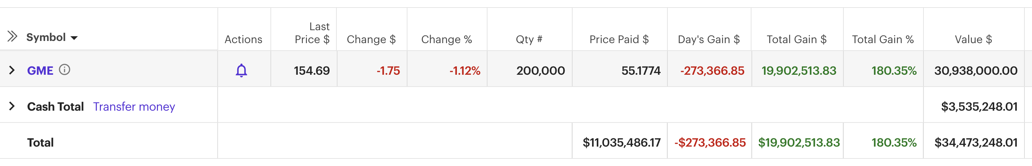The width and height of the screenshot is (1032, 166).
Task: Click the double-chevron expand-all icon
Action: (12, 37)
